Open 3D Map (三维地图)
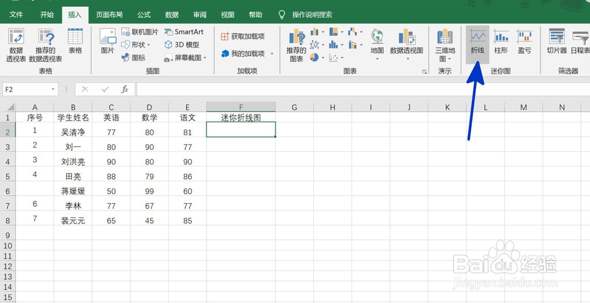This screenshot has height=303, width=590. pyautogui.click(x=445, y=45)
